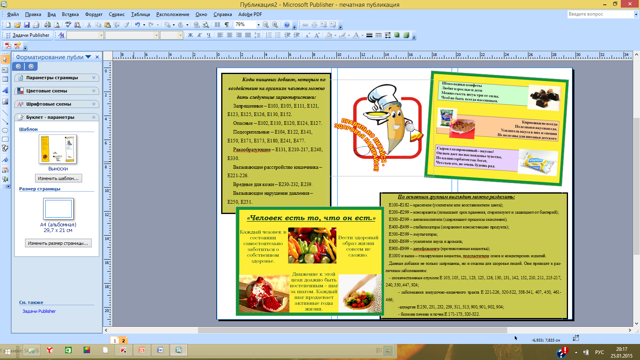Go back in task pane navigation
Image resolution: width=640 pixels, height=360 pixels.
tap(18, 66)
